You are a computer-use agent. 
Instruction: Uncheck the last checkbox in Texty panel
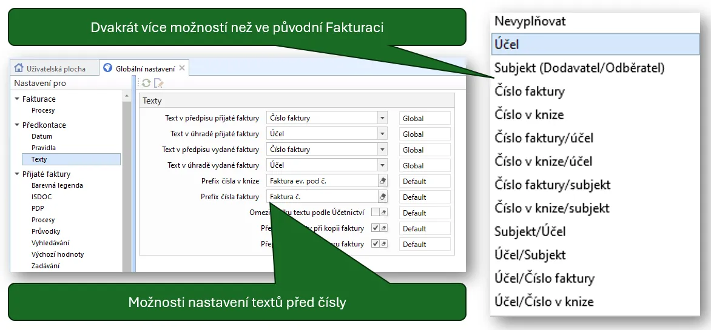point(376,243)
